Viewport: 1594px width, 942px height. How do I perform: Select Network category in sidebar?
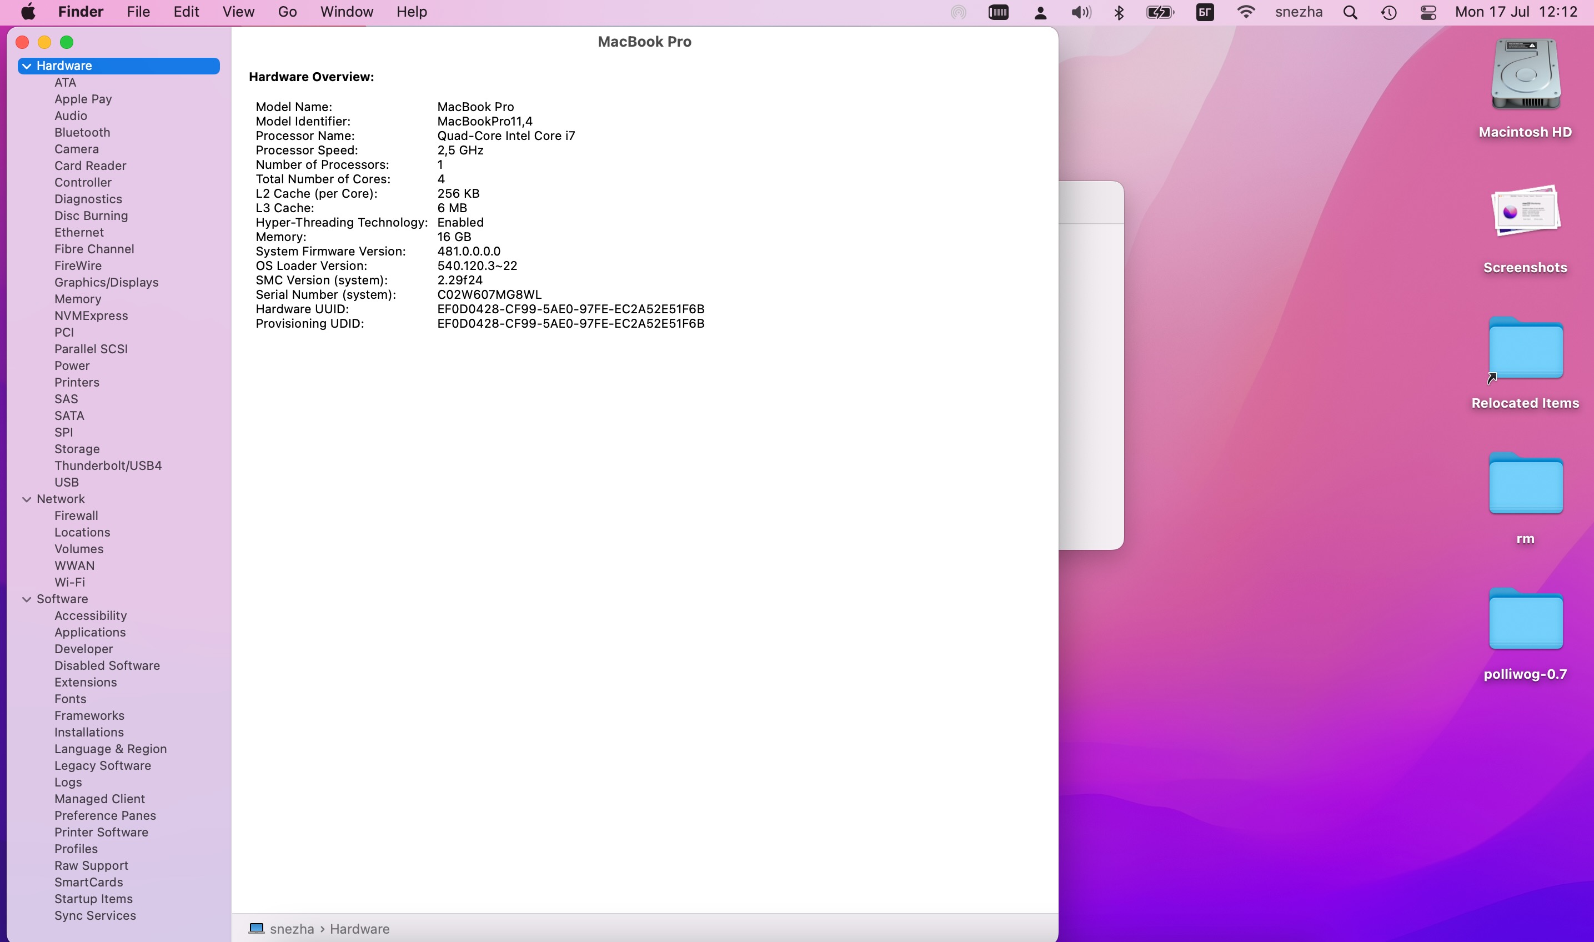coord(61,499)
